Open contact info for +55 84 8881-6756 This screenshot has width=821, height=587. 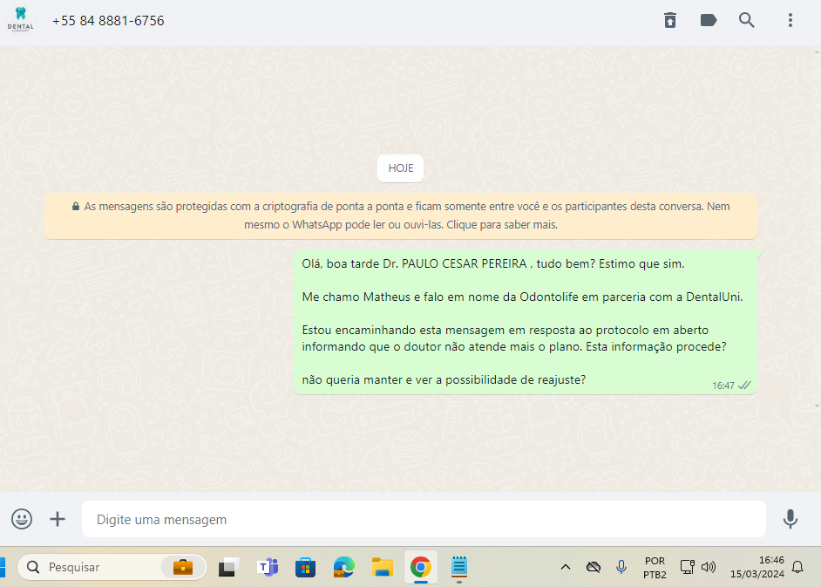point(108,20)
